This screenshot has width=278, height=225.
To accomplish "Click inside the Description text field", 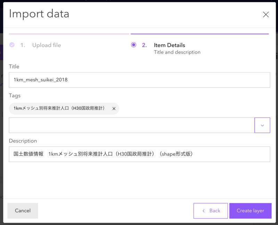I will [139, 154].
